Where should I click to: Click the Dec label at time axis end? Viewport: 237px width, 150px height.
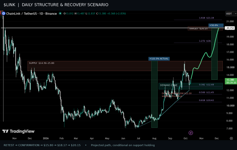click(216, 138)
